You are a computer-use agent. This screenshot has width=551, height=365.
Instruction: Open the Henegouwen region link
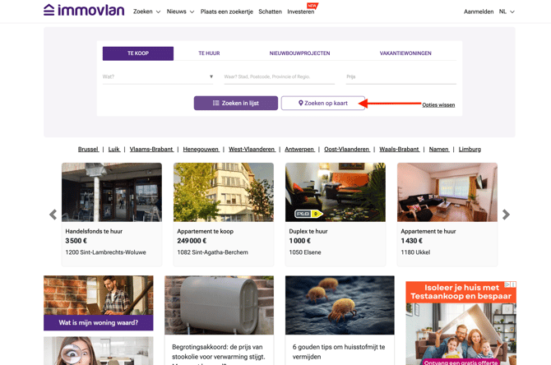pos(201,150)
